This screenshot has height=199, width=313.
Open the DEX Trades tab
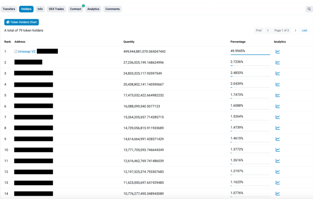coord(56,9)
